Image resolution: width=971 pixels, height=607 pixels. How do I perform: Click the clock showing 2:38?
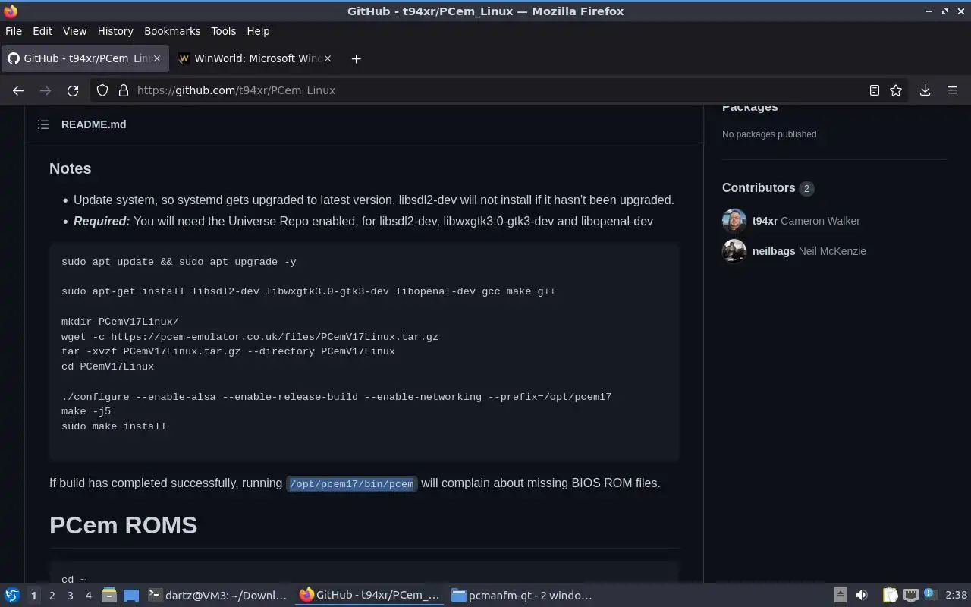[x=956, y=596]
